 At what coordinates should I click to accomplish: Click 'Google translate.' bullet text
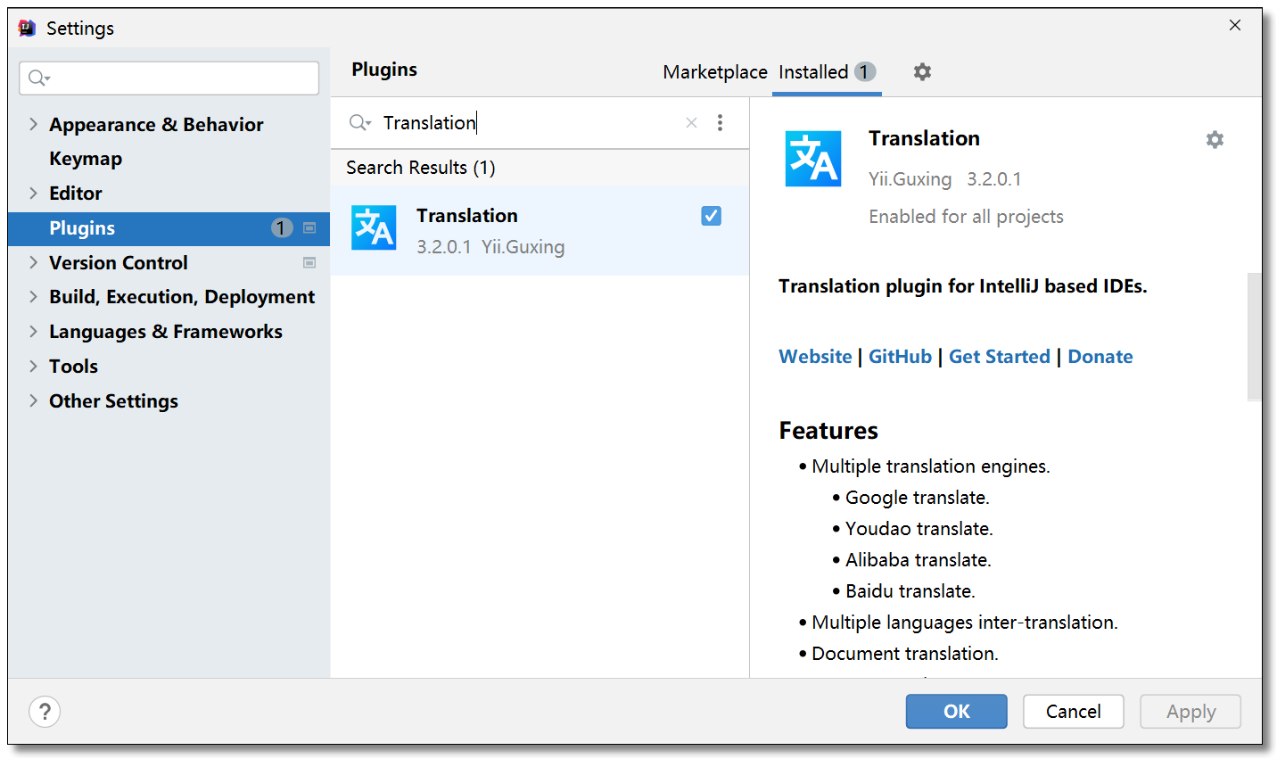pyautogui.click(x=918, y=498)
